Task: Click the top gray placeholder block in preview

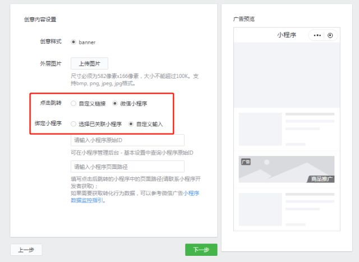Action: 287,75
